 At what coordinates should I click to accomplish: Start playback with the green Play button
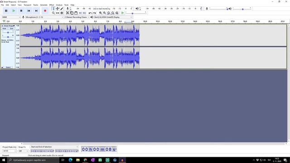click(x=14, y=11)
